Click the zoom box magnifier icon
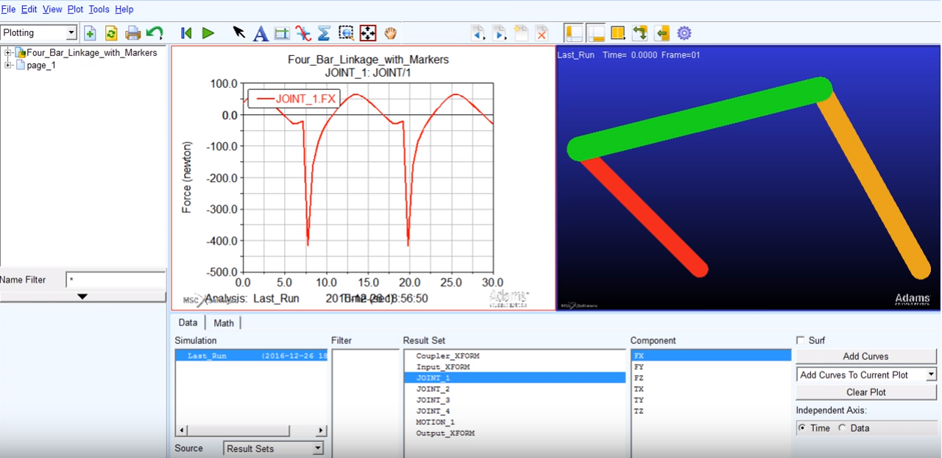Screen dimensions: 942x458 coord(346,33)
